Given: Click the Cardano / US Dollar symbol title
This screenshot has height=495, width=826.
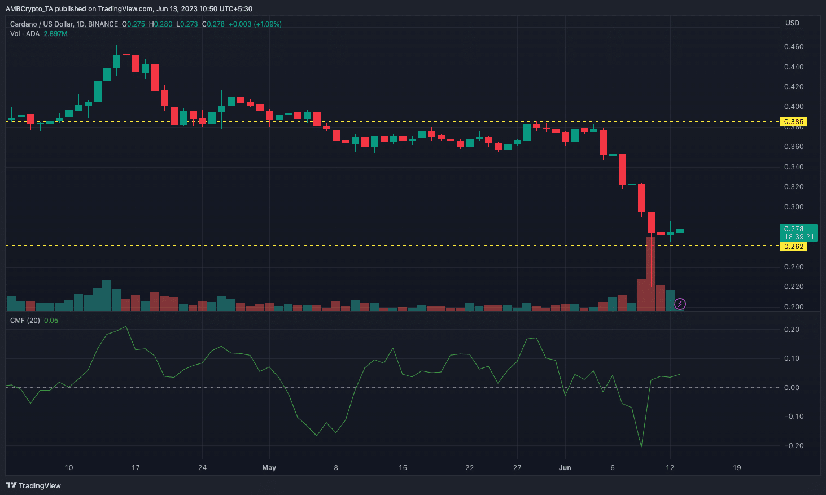Looking at the screenshot, I should [x=64, y=24].
